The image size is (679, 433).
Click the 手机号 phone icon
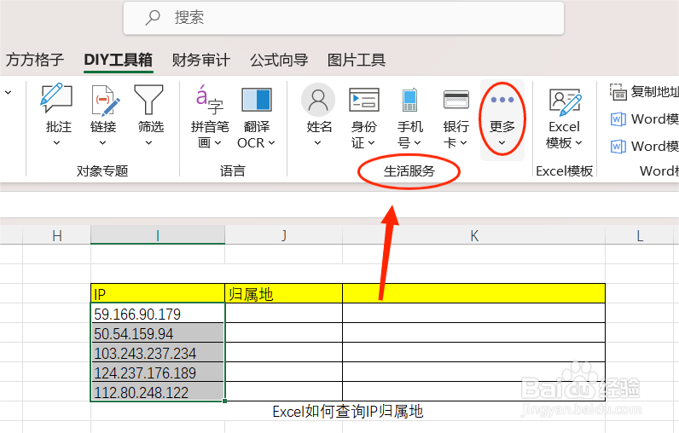point(409,100)
